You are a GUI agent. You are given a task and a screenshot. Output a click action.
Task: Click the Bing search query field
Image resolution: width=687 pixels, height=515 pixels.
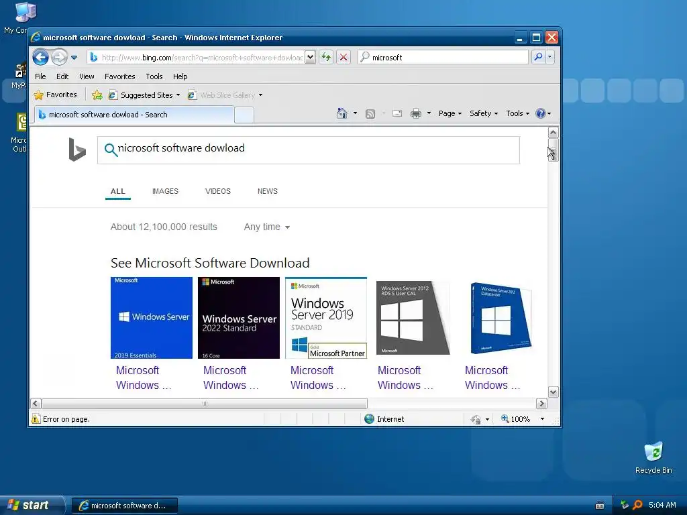309,150
